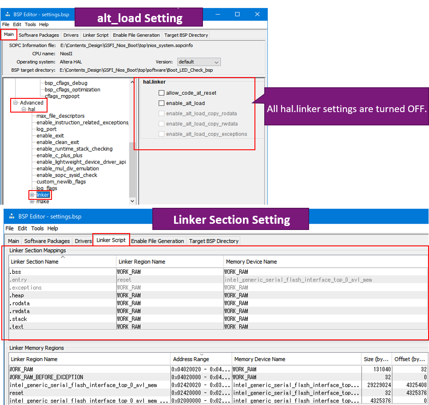The width and height of the screenshot is (429, 405).
Task: Sort by Linker Section Name column header
Action: pyautogui.click(x=62, y=261)
